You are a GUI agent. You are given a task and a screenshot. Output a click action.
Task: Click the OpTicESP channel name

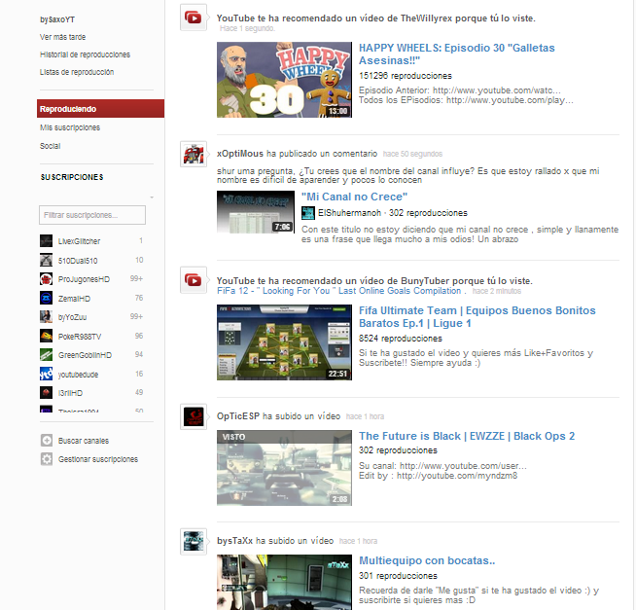(x=238, y=416)
